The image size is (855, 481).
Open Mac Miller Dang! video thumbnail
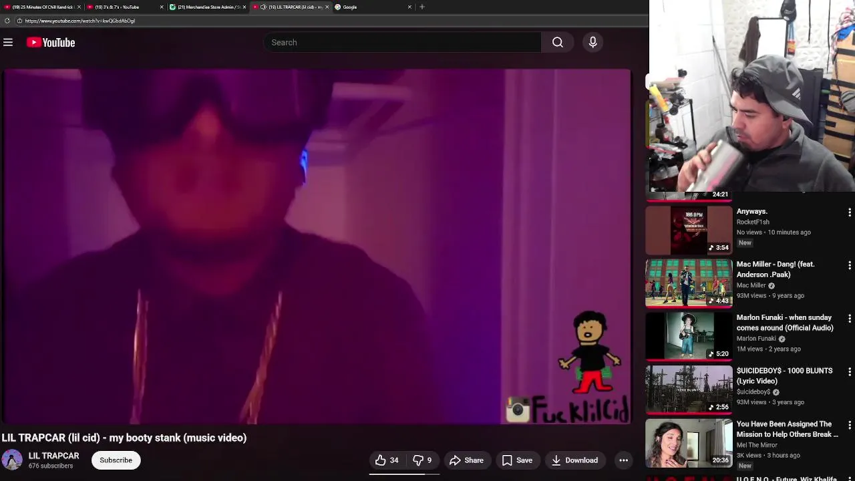689,283
